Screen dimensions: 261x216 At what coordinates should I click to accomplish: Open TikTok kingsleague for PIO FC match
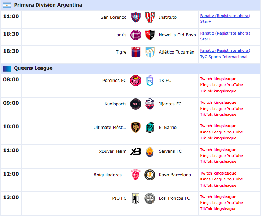[x=218, y=209]
